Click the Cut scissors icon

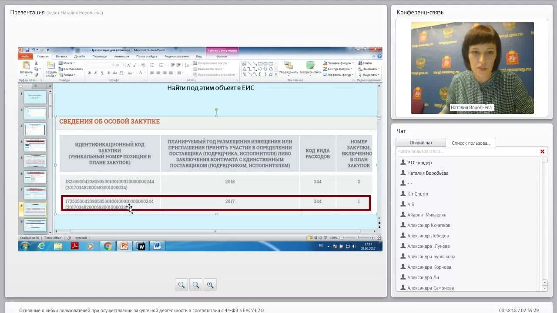(x=36, y=63)
